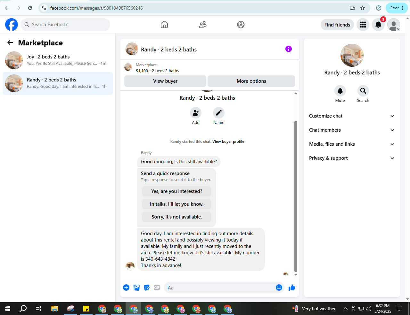
Task: Click the Error browser menu button
Action: click(x=397, y=8)
